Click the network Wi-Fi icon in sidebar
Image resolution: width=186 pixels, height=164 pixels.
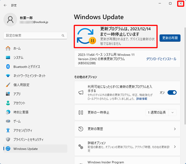pyautogui.click(x=8, y=76)
